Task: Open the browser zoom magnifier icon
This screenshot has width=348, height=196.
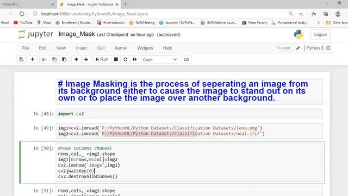Action: click(291, 14)
